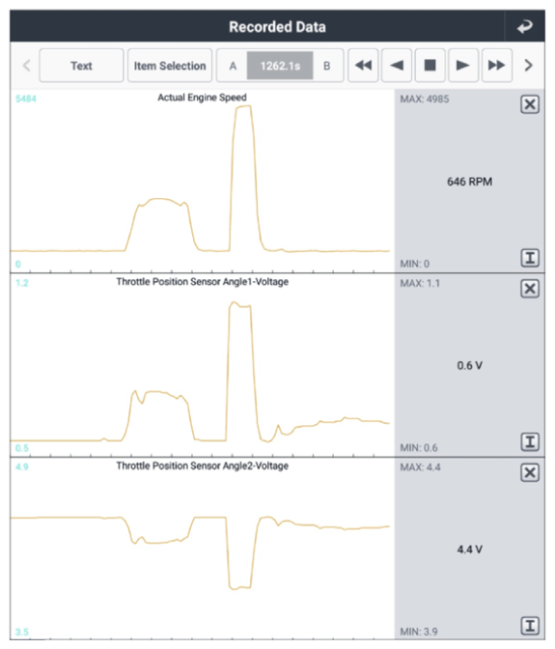Play the recorded data forward
555x649 pixels.
tap(463, 66)
